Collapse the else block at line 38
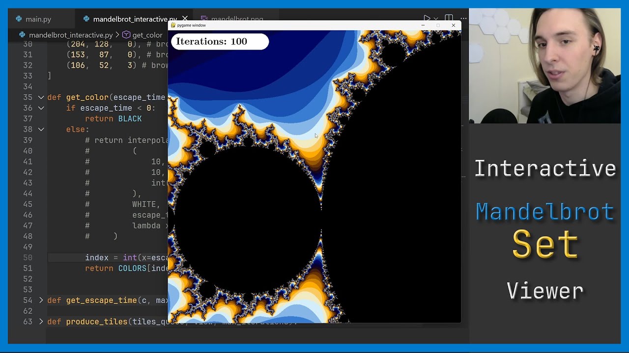 [x=41, y=129]
